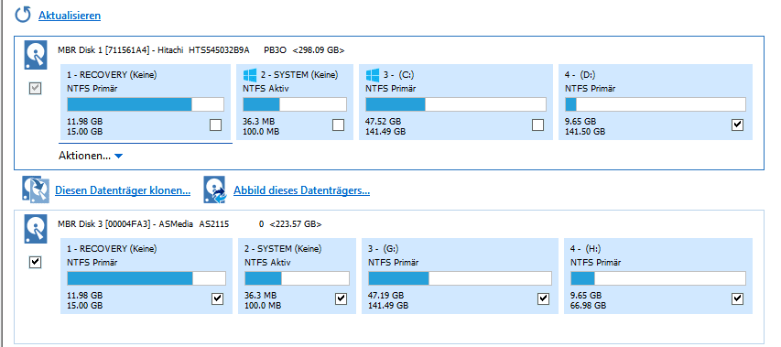The width and height of the screenshot is (781, 347).
Task: Click the C: partition usage bar
Action: click(456, 104)
